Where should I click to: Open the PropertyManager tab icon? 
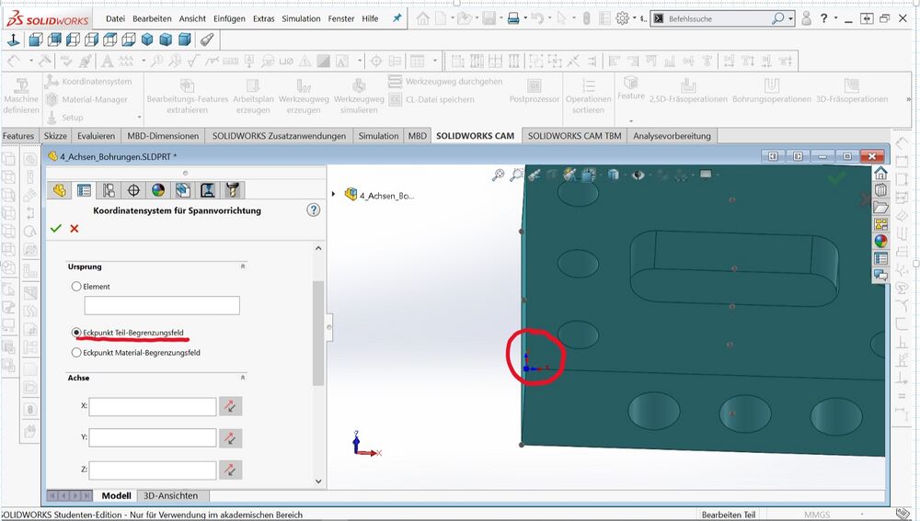tap(84, 190)
